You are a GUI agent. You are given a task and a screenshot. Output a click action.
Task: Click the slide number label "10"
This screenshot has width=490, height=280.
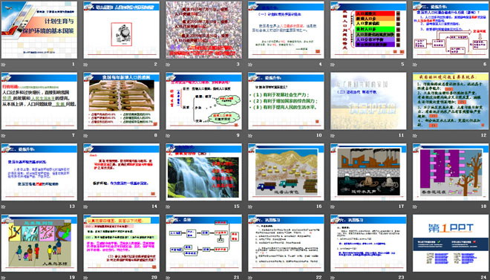click(318, 135)
